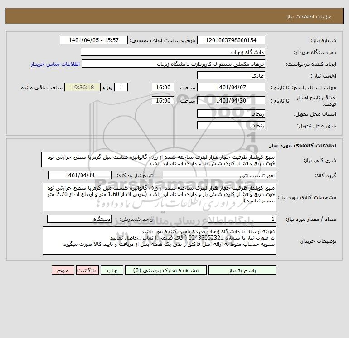349x338 pixels.
Task: Click the بازگشت back button
Action: pyautogui.click(x=87, y=270)
